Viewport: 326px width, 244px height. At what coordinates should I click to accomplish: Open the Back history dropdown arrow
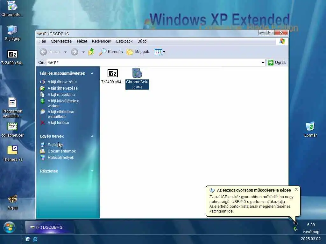click(x=65, y=52)
